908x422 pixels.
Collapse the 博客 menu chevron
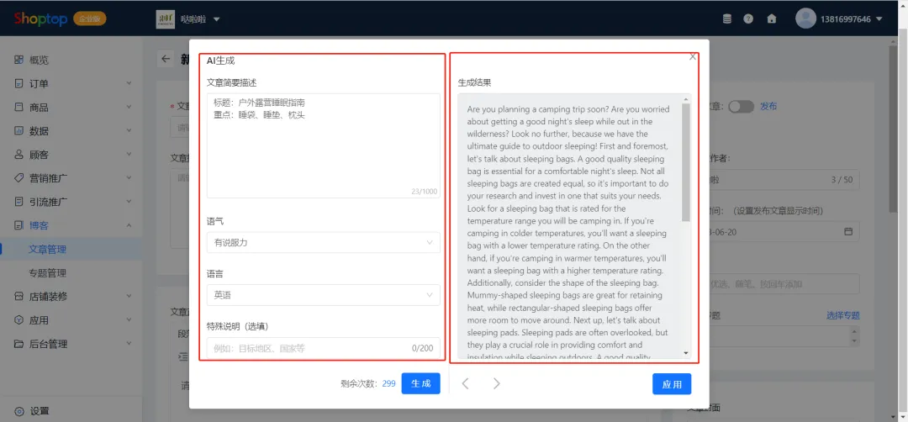129,225
